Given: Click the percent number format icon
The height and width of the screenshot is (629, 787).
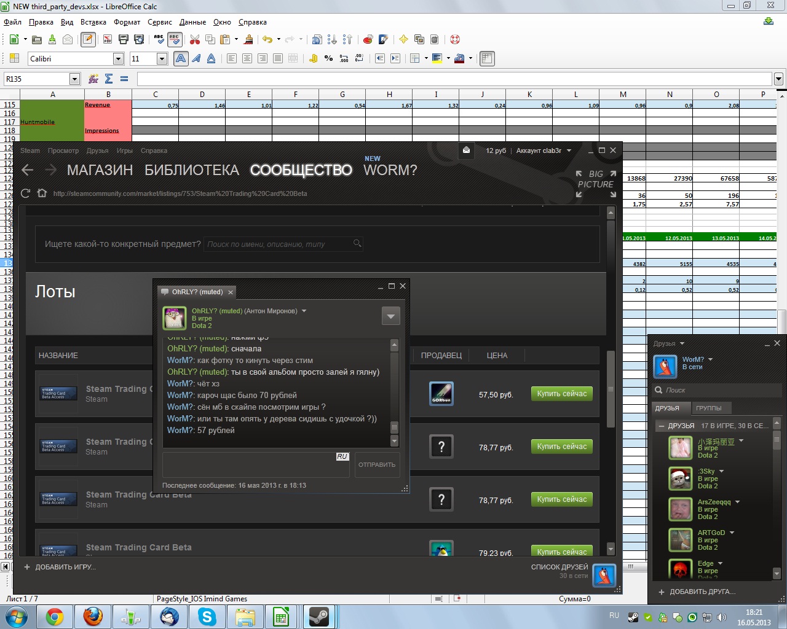Looking at the screenshot, I should pyautogui.click(x=328, y=58).
